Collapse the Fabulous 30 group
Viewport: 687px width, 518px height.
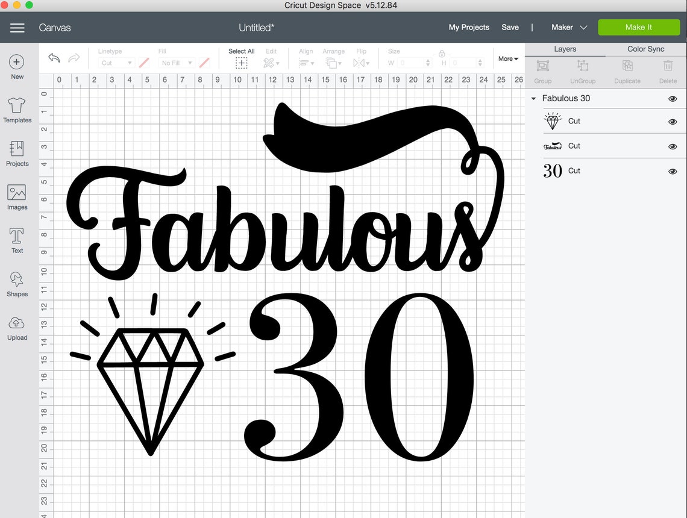[533, 98]
